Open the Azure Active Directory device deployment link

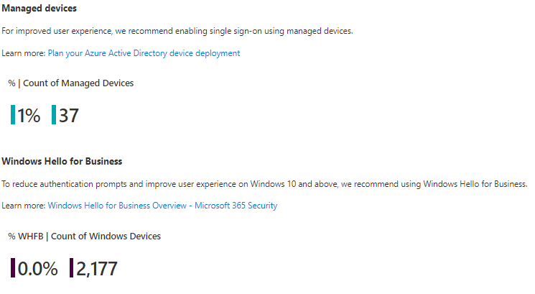144,53
